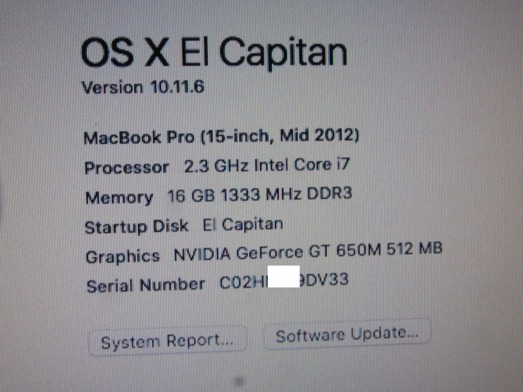Click the word 'Version' under the heading
This screenshot has width=523, height=392.
tap(112, 88)
